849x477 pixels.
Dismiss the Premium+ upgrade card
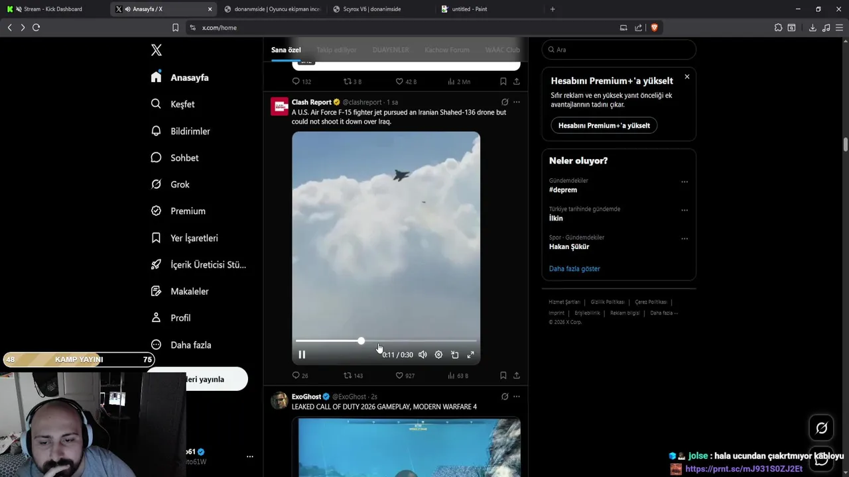(686, 77)
